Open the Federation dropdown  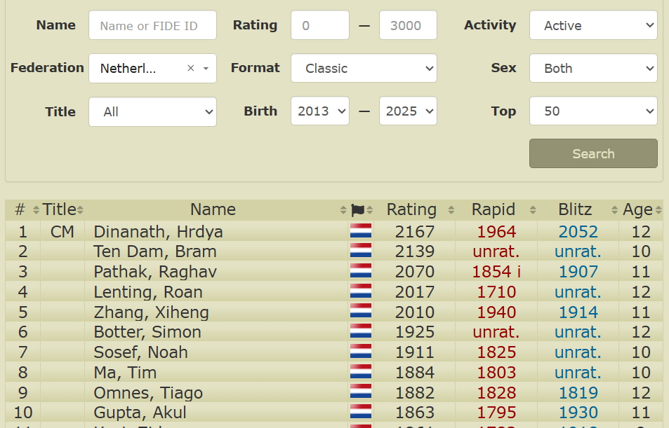point(206,69)
